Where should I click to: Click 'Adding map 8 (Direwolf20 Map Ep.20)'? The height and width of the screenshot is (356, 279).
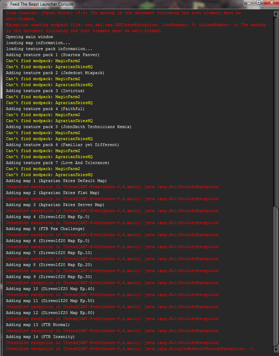pyautogui.click(x=49, y=265)
